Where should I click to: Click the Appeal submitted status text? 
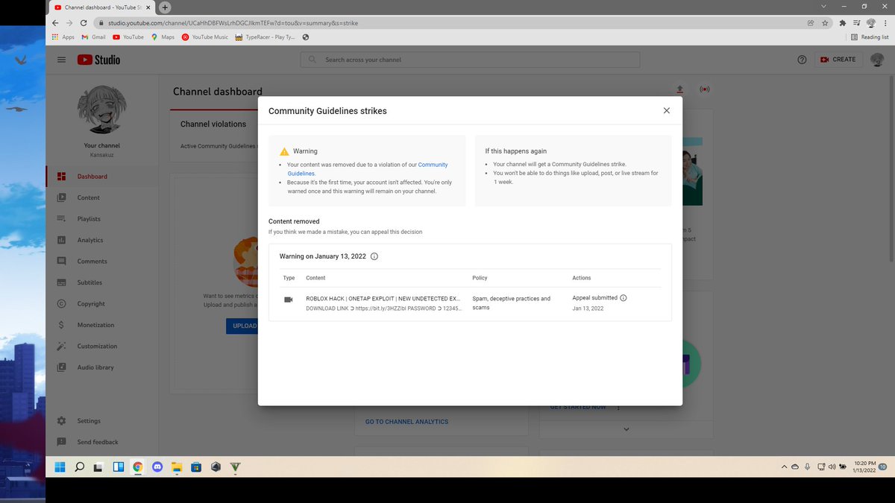point(594,298)
